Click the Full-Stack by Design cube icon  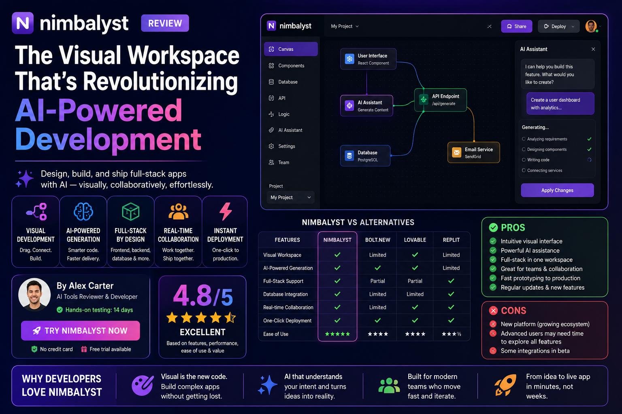[131, 211]
